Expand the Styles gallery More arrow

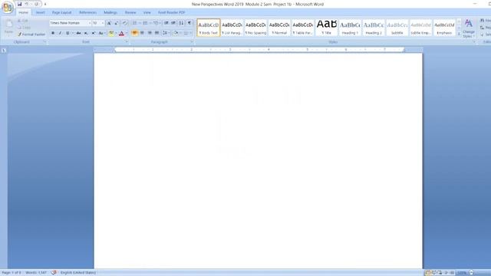coord(459,34)
